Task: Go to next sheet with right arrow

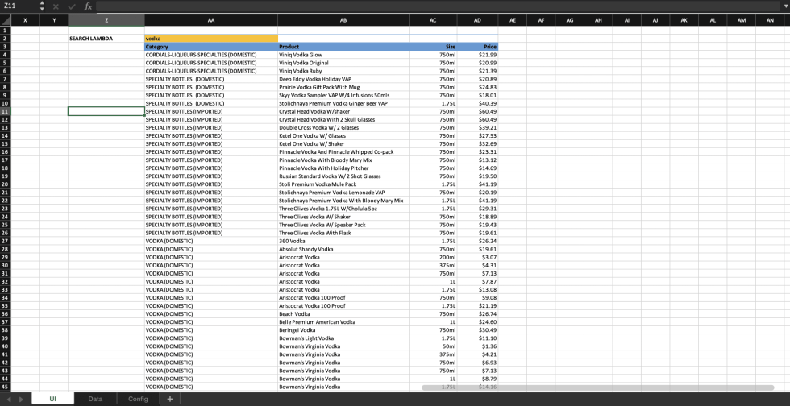Action: (x=21, y=399)
